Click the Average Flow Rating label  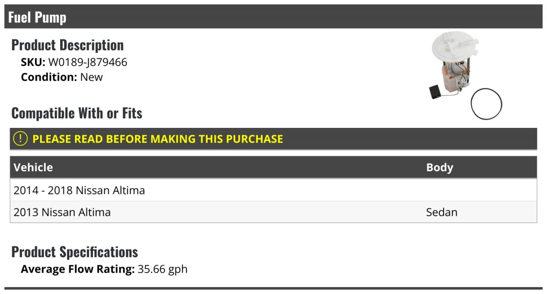click(x=78, y=269)
